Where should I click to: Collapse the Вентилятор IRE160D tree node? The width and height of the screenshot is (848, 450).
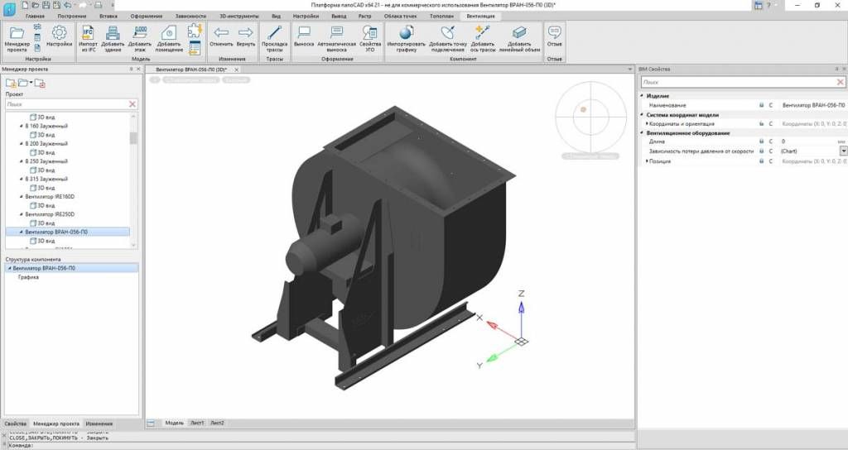pos(21,197)
